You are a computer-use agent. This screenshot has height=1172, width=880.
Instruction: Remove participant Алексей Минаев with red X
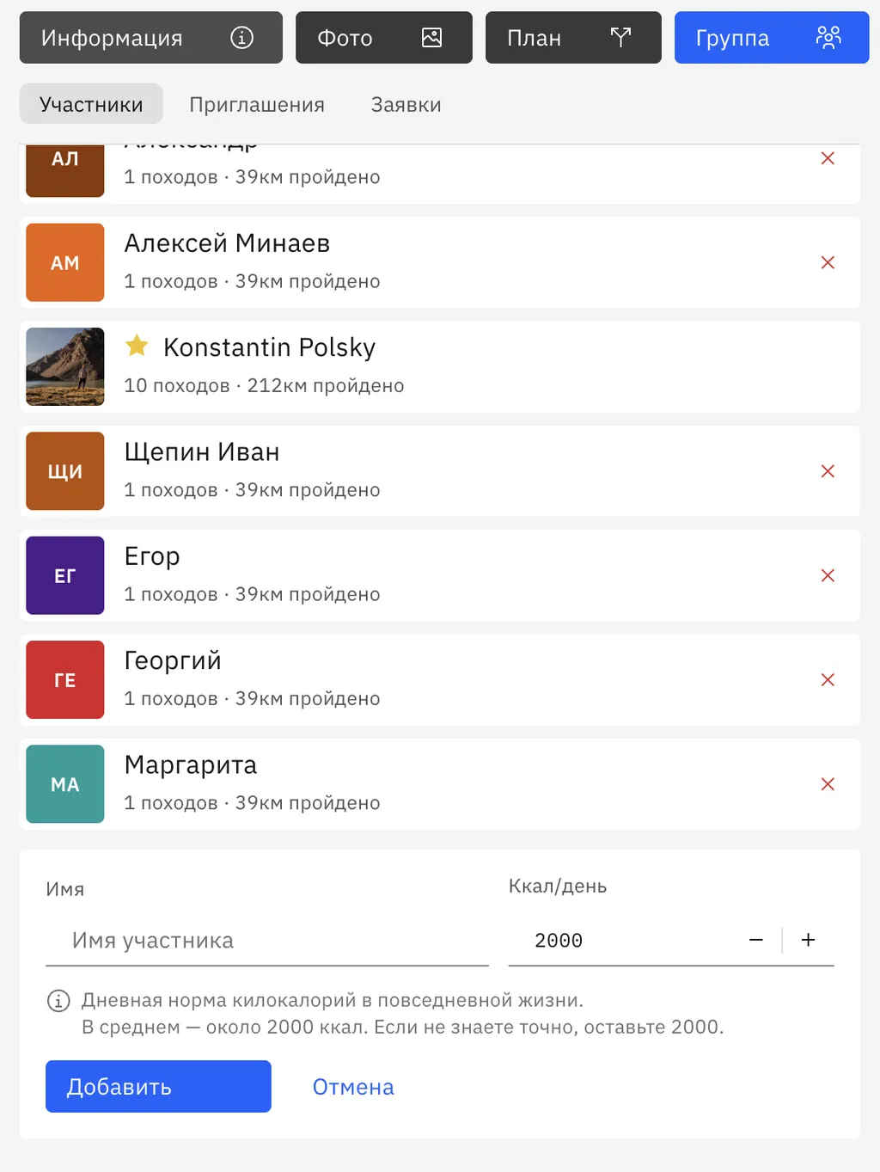tap(828, 262)
